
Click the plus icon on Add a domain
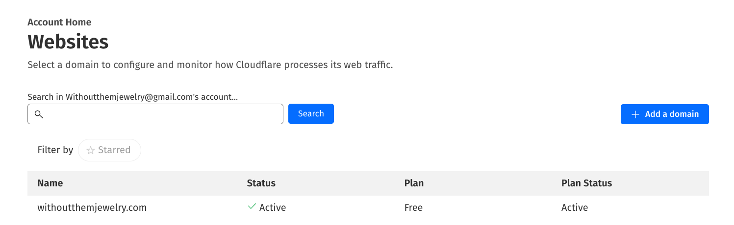pos(635,114)
